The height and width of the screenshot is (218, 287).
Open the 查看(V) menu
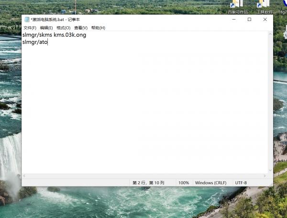point(81,28)
